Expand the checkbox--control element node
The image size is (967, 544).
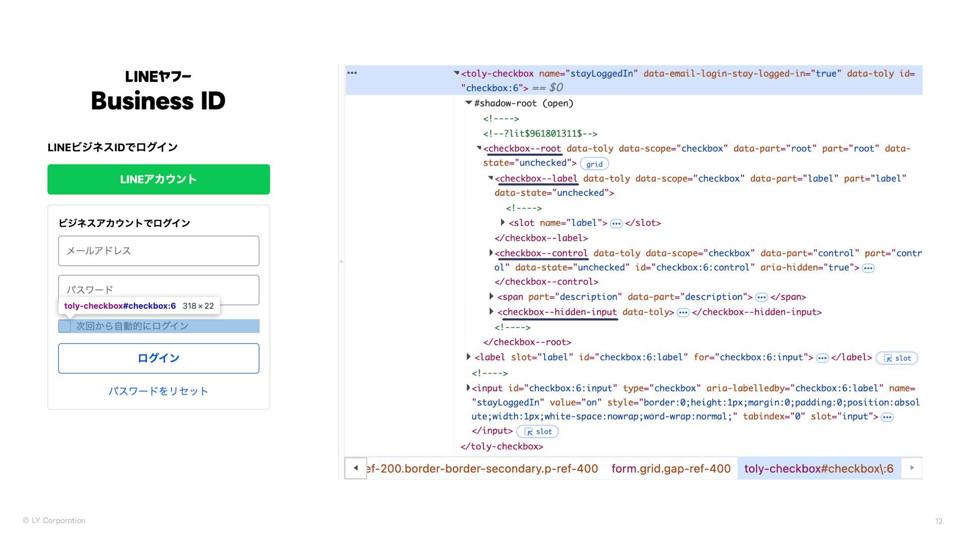pos(491,253)
